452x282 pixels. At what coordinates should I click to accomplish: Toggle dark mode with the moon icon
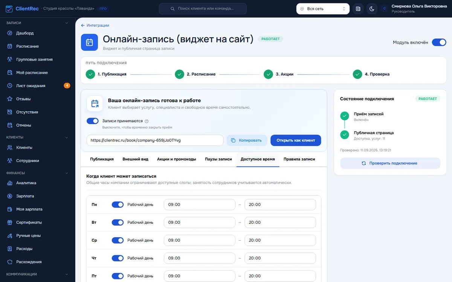tap(372, 9)
